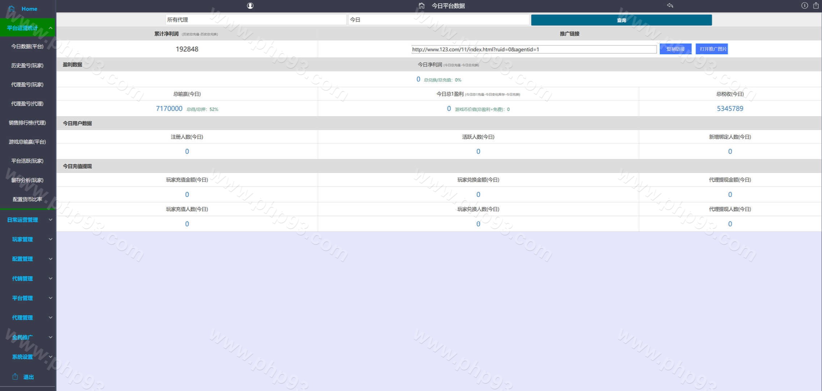Click the promotion link URL text field
Viewport: 822px width, 391px height.
point(534,50)
